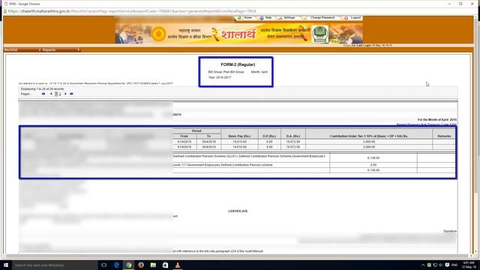Click the Remarks column header
This screenshot has height=270, width=480.
tap(444, 136)
